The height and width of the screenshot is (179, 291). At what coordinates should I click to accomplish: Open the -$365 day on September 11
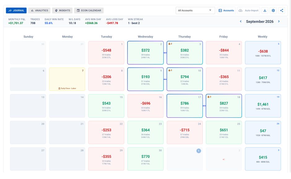click(x=224, y=79)
